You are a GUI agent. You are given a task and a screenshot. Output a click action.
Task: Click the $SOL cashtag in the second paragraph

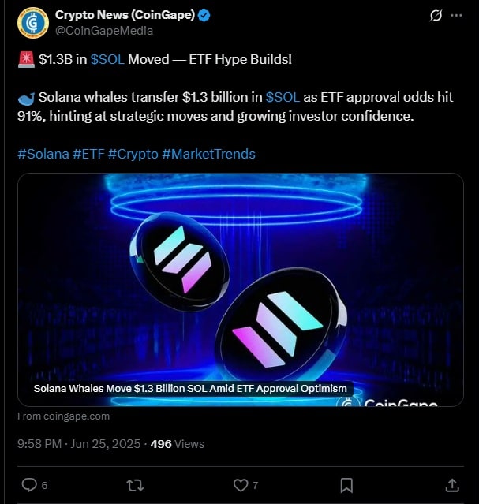283,97
